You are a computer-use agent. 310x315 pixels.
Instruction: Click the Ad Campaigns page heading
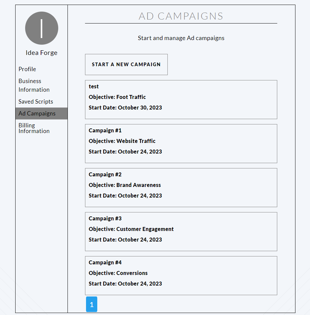pos(181,16)
